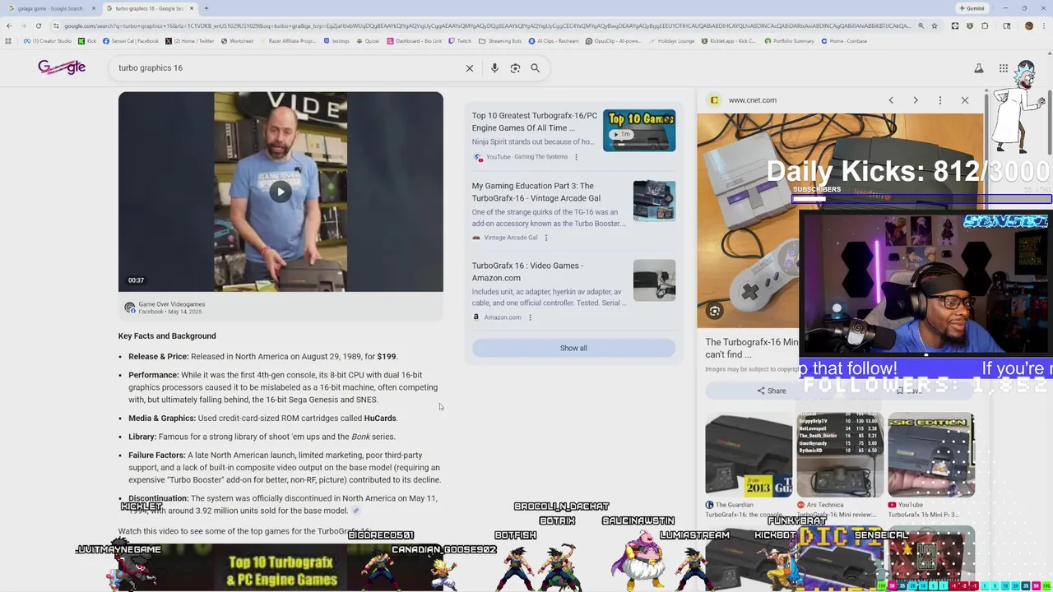
Task: Open the Twitch bookmark
Action: [460, 40]
